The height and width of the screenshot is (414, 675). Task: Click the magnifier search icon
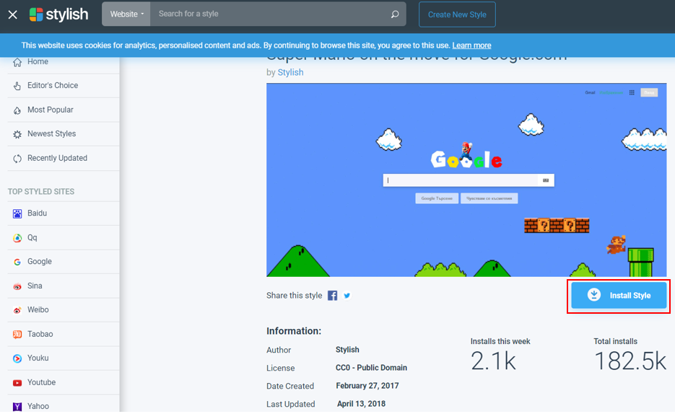tap(395, 14)
